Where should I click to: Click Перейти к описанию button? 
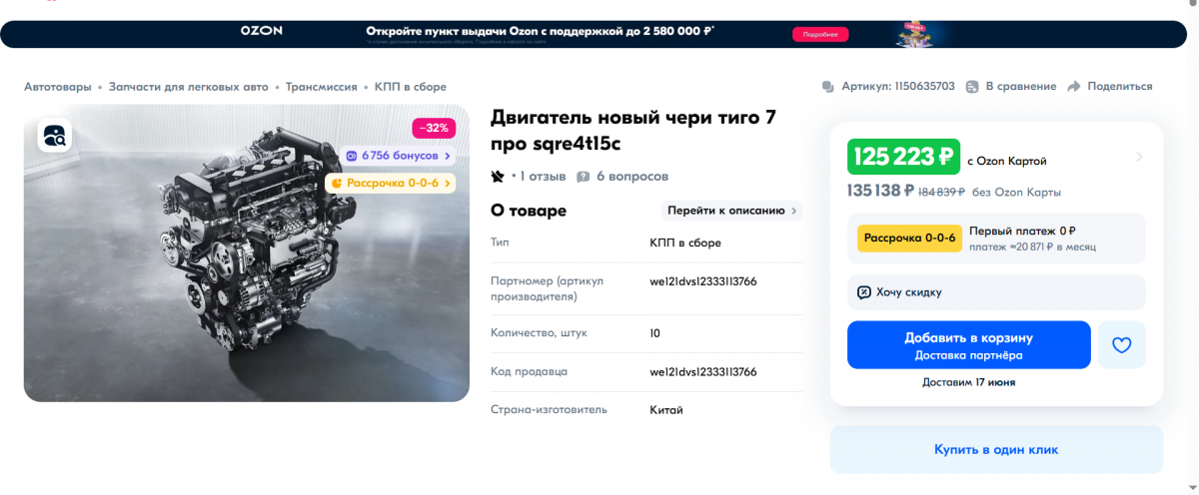tap(731, 211)
